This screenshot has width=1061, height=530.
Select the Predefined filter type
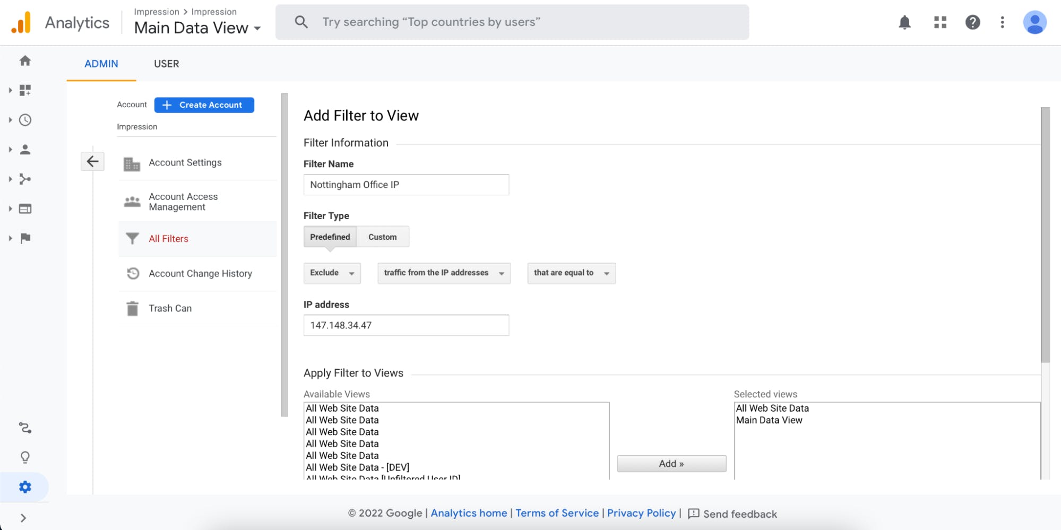(x=330, y=237)
